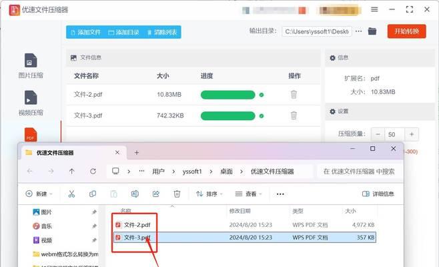Click the output directory path field
Viewport: 439px width, 267px height.
(x=317, y=31)
